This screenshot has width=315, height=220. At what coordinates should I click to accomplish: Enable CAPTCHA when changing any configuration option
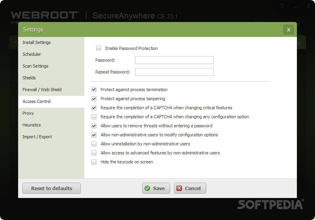(x=94, y=117)
